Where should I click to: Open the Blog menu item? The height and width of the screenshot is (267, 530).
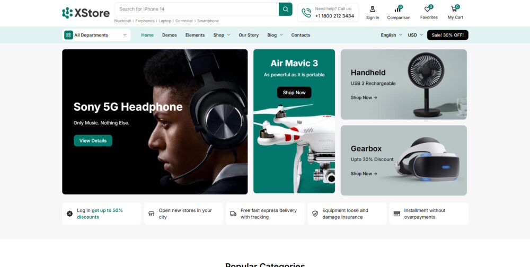click(x=275, y=35)
